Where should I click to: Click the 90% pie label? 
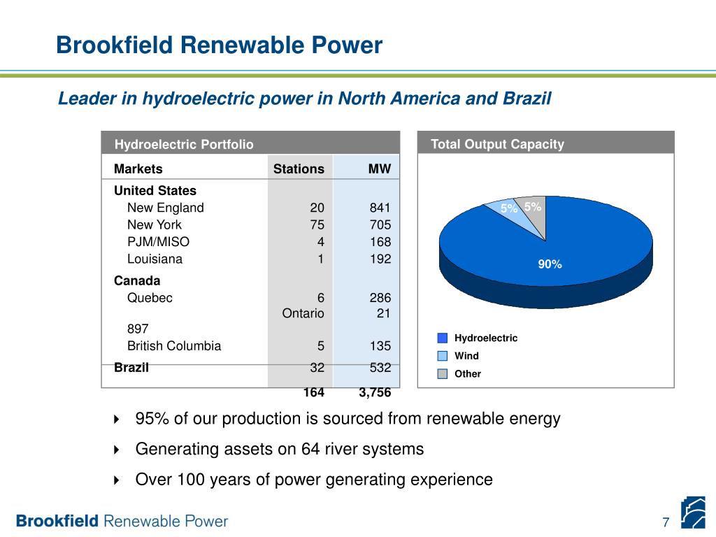(x=550, y=264)
